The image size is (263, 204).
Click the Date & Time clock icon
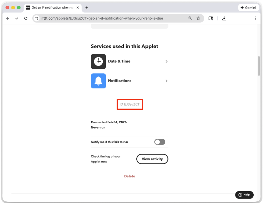pos(98,62)
